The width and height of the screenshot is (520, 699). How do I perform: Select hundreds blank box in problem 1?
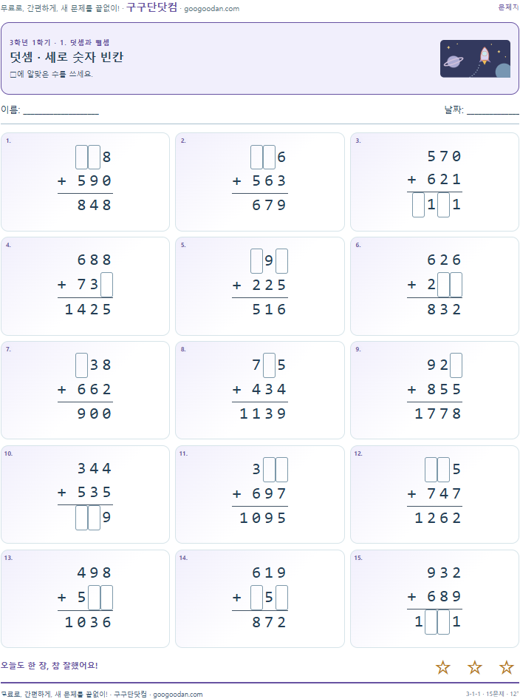81,157
